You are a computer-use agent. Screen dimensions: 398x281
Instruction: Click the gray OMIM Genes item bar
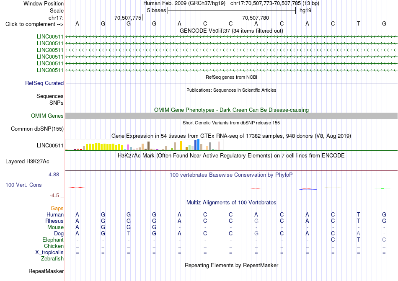coord(231,116)
